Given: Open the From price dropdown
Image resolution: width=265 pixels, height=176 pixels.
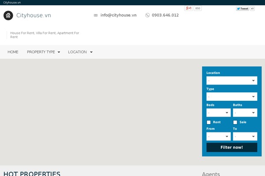Looking at the screenshot, I should [218, 136].
